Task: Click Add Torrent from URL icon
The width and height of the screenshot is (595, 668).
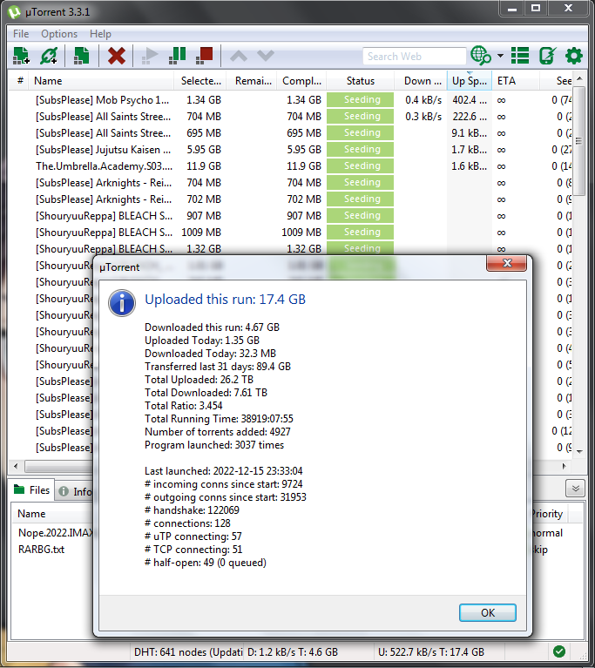Action: pyautogui.click(x=49, y=56)
